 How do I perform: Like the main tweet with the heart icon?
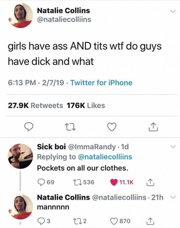click(112, 127)
